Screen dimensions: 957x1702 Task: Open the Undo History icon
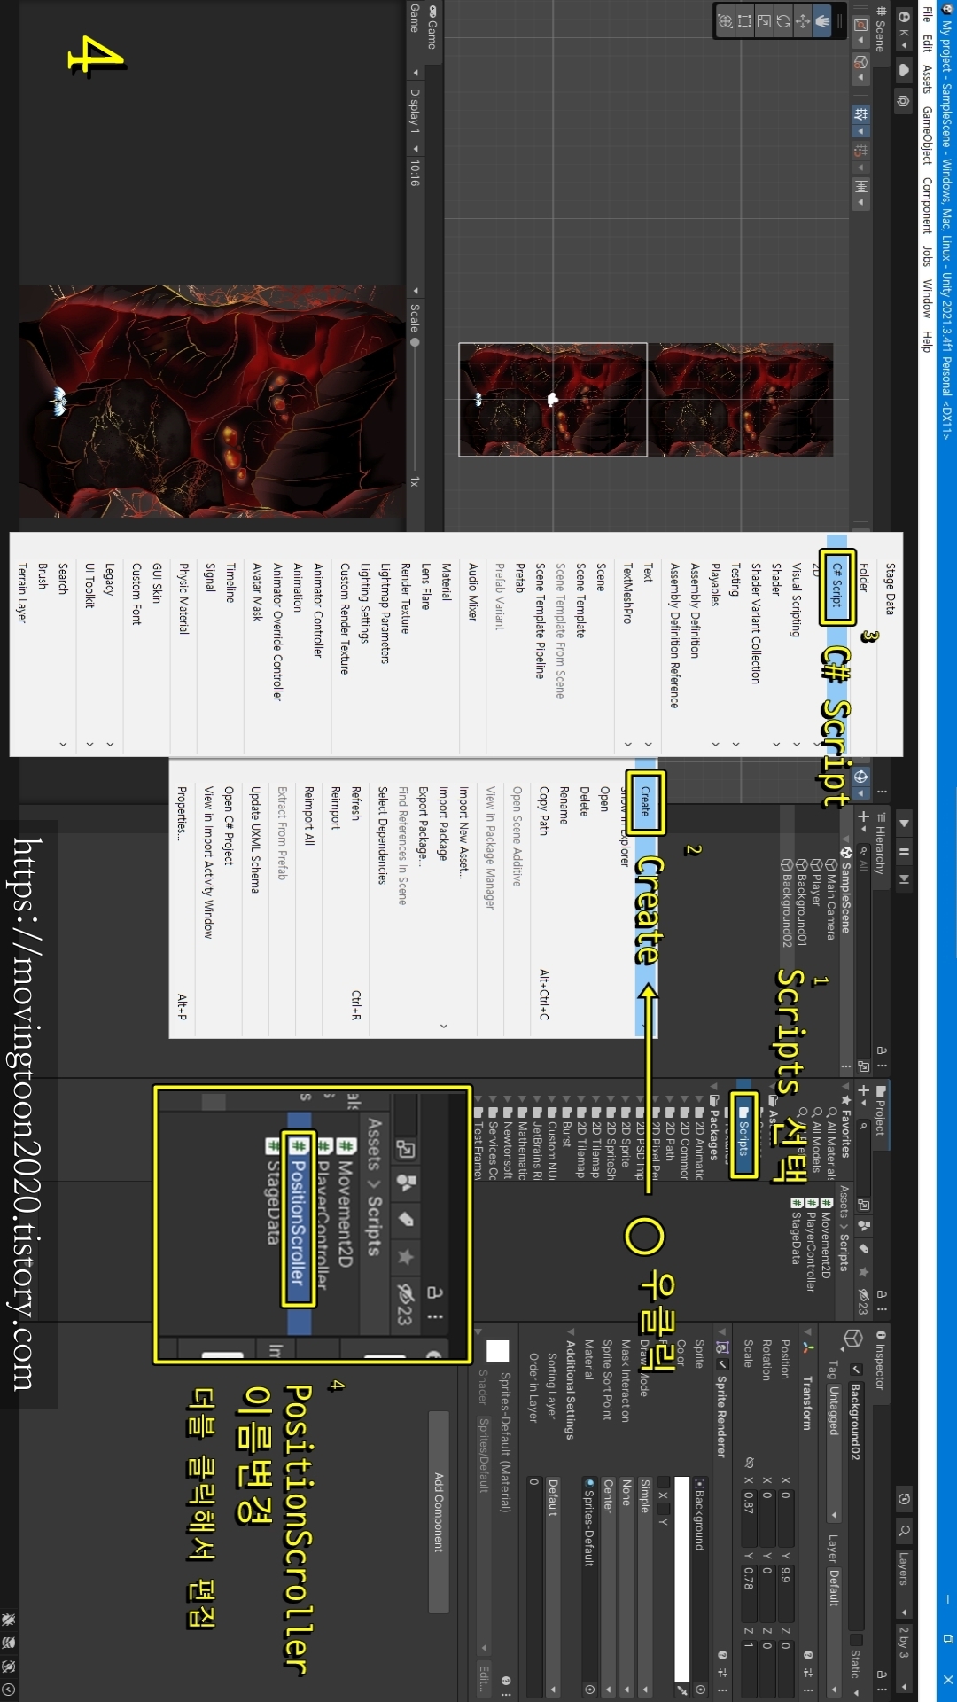[x=904, y=1499]
